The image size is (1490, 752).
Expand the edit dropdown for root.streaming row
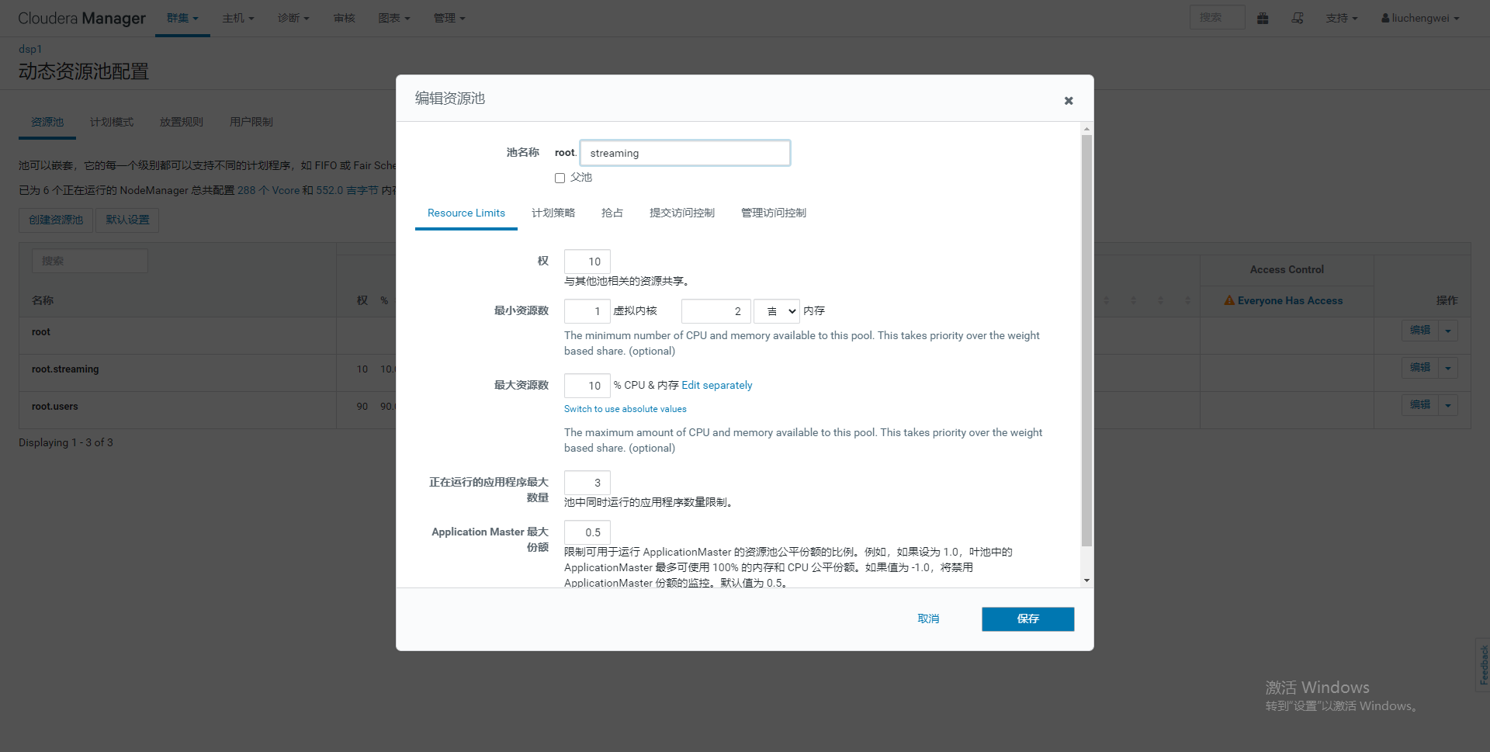pyautogui.click(x=1448, y=367)
